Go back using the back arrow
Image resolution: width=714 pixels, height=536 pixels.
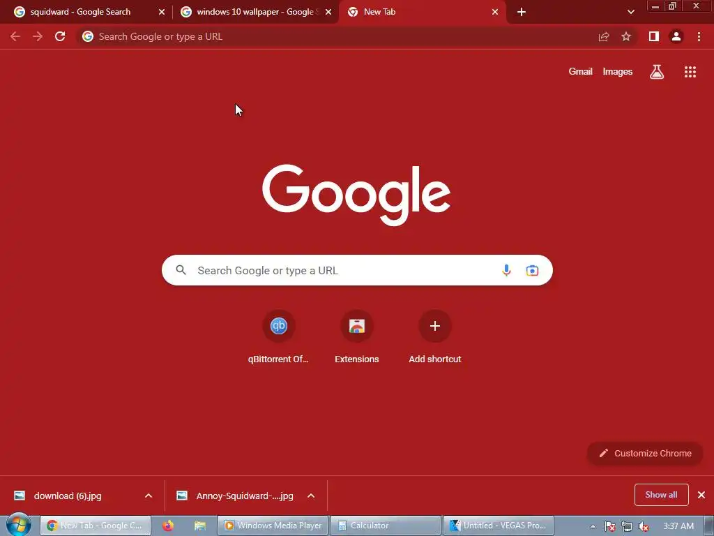point(15,36)
